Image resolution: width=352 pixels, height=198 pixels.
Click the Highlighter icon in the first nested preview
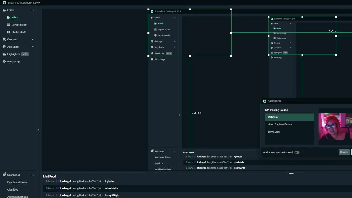coord(152,53)
